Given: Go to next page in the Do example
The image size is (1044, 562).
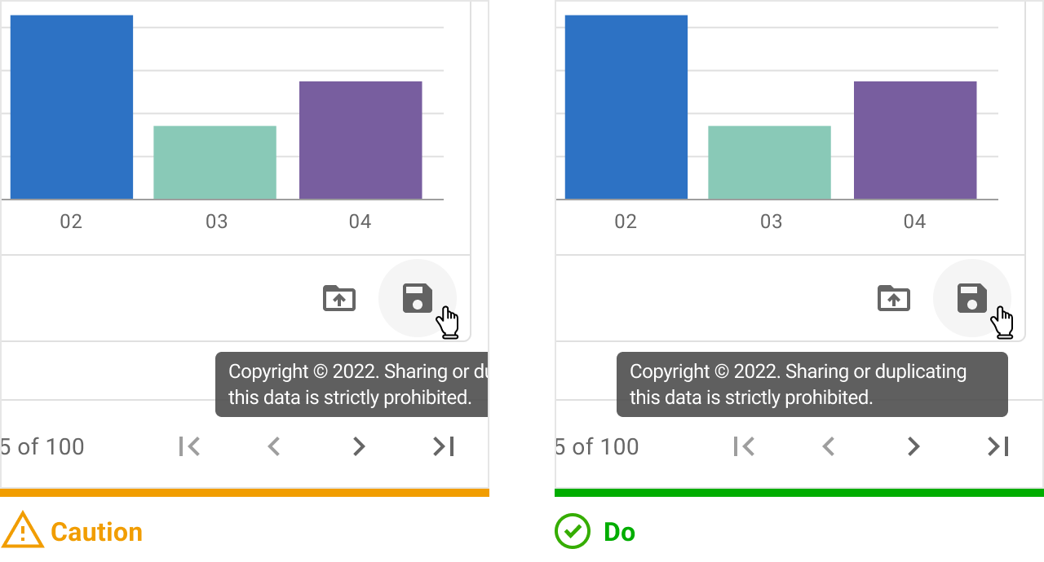Looking at the screenshot, I should [913, 446].
